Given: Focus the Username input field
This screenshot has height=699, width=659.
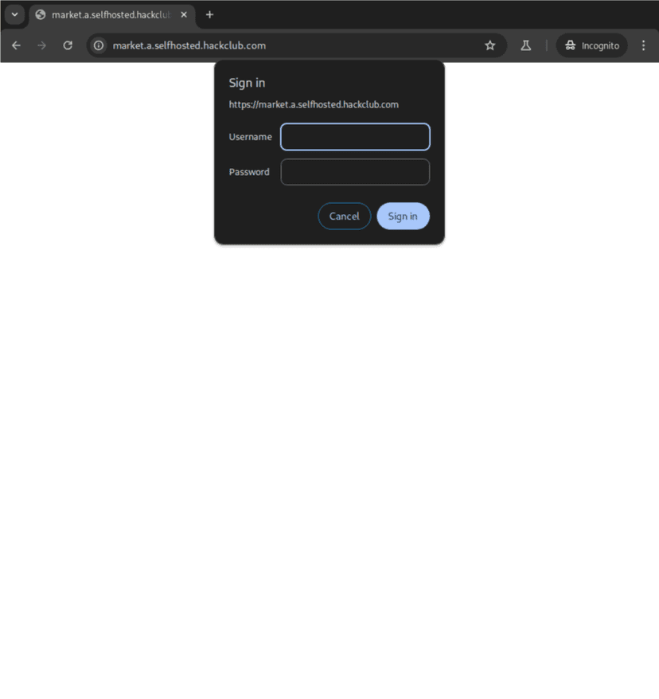Looking at the screenshot, I should pos(355,137).
